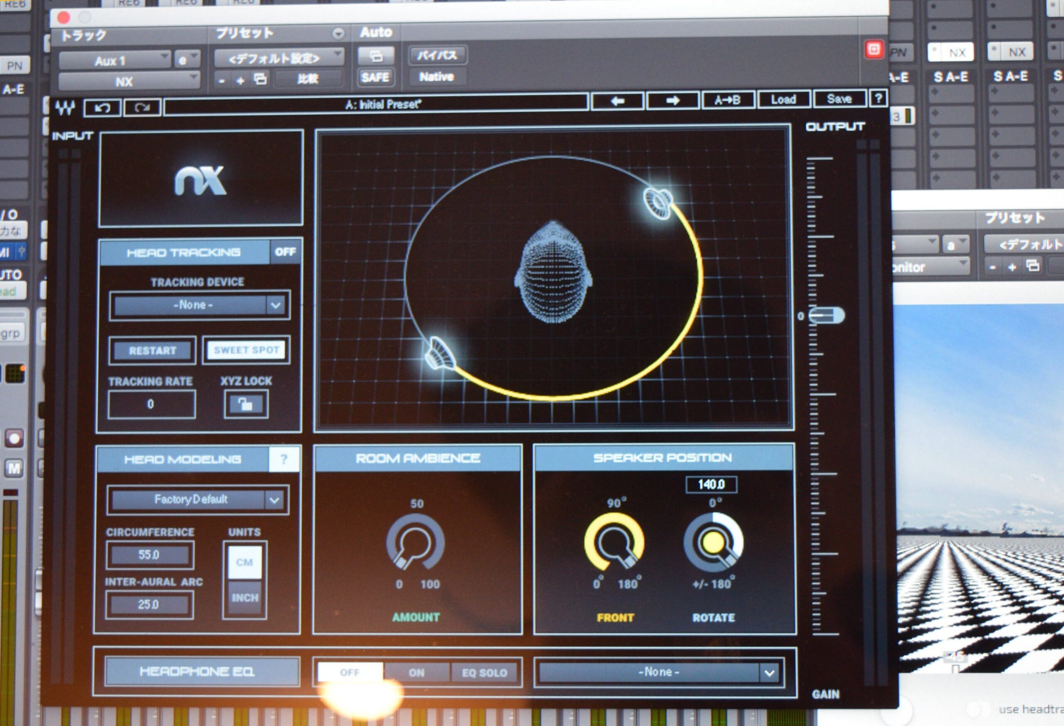Toggle the XYZ Lock padlock

pos(246,404)
